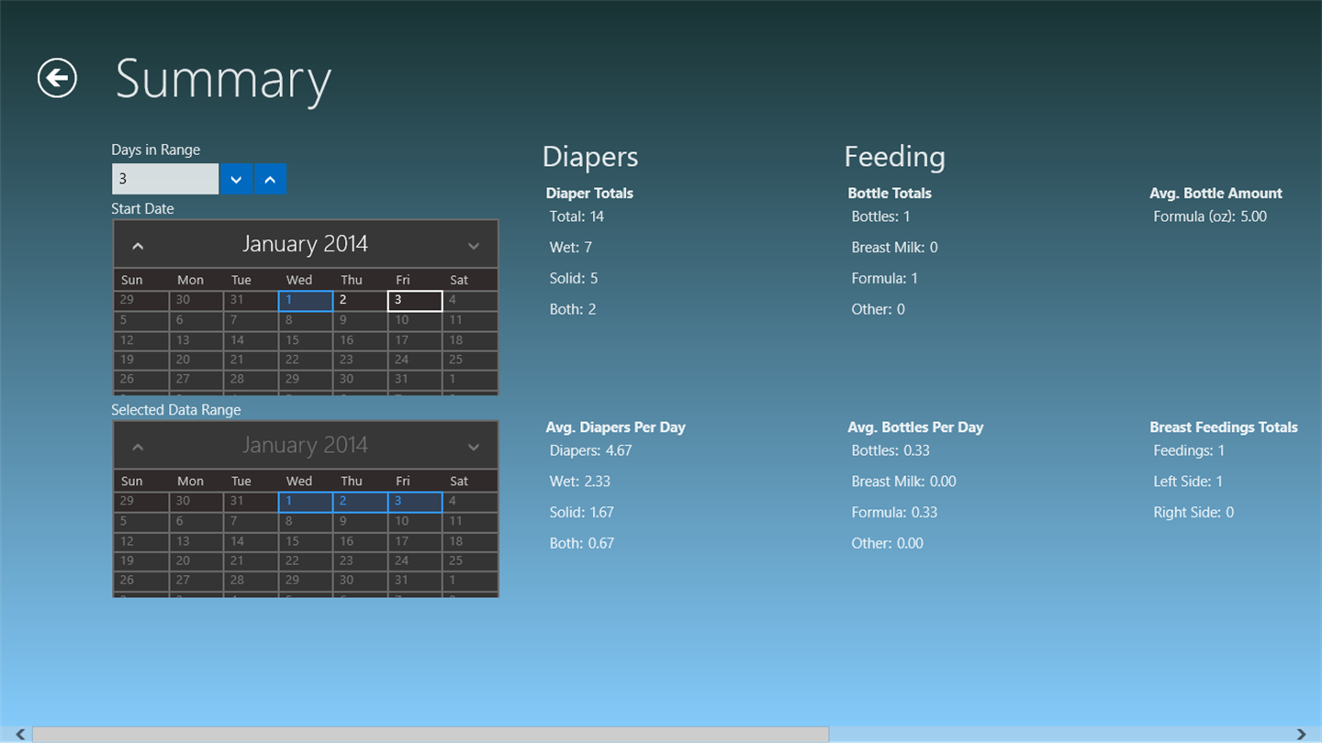This screenshot has width=1322, height=743.
Task: Click the "Both: 2" diaper total
Action: (573, 309)
